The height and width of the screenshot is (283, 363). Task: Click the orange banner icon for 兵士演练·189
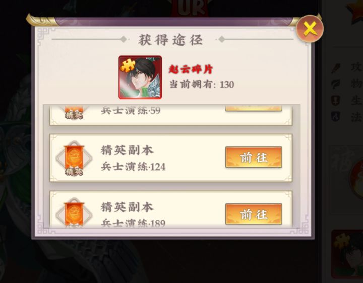pos(74,213)
